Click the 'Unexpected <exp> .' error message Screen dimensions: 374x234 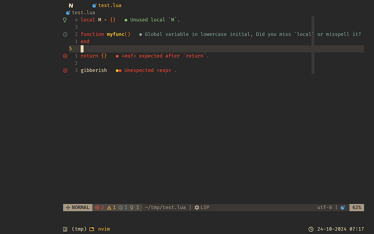pyautogui.click(x=151, y=70)
